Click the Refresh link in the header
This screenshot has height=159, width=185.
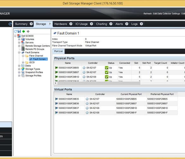point(147,14)
